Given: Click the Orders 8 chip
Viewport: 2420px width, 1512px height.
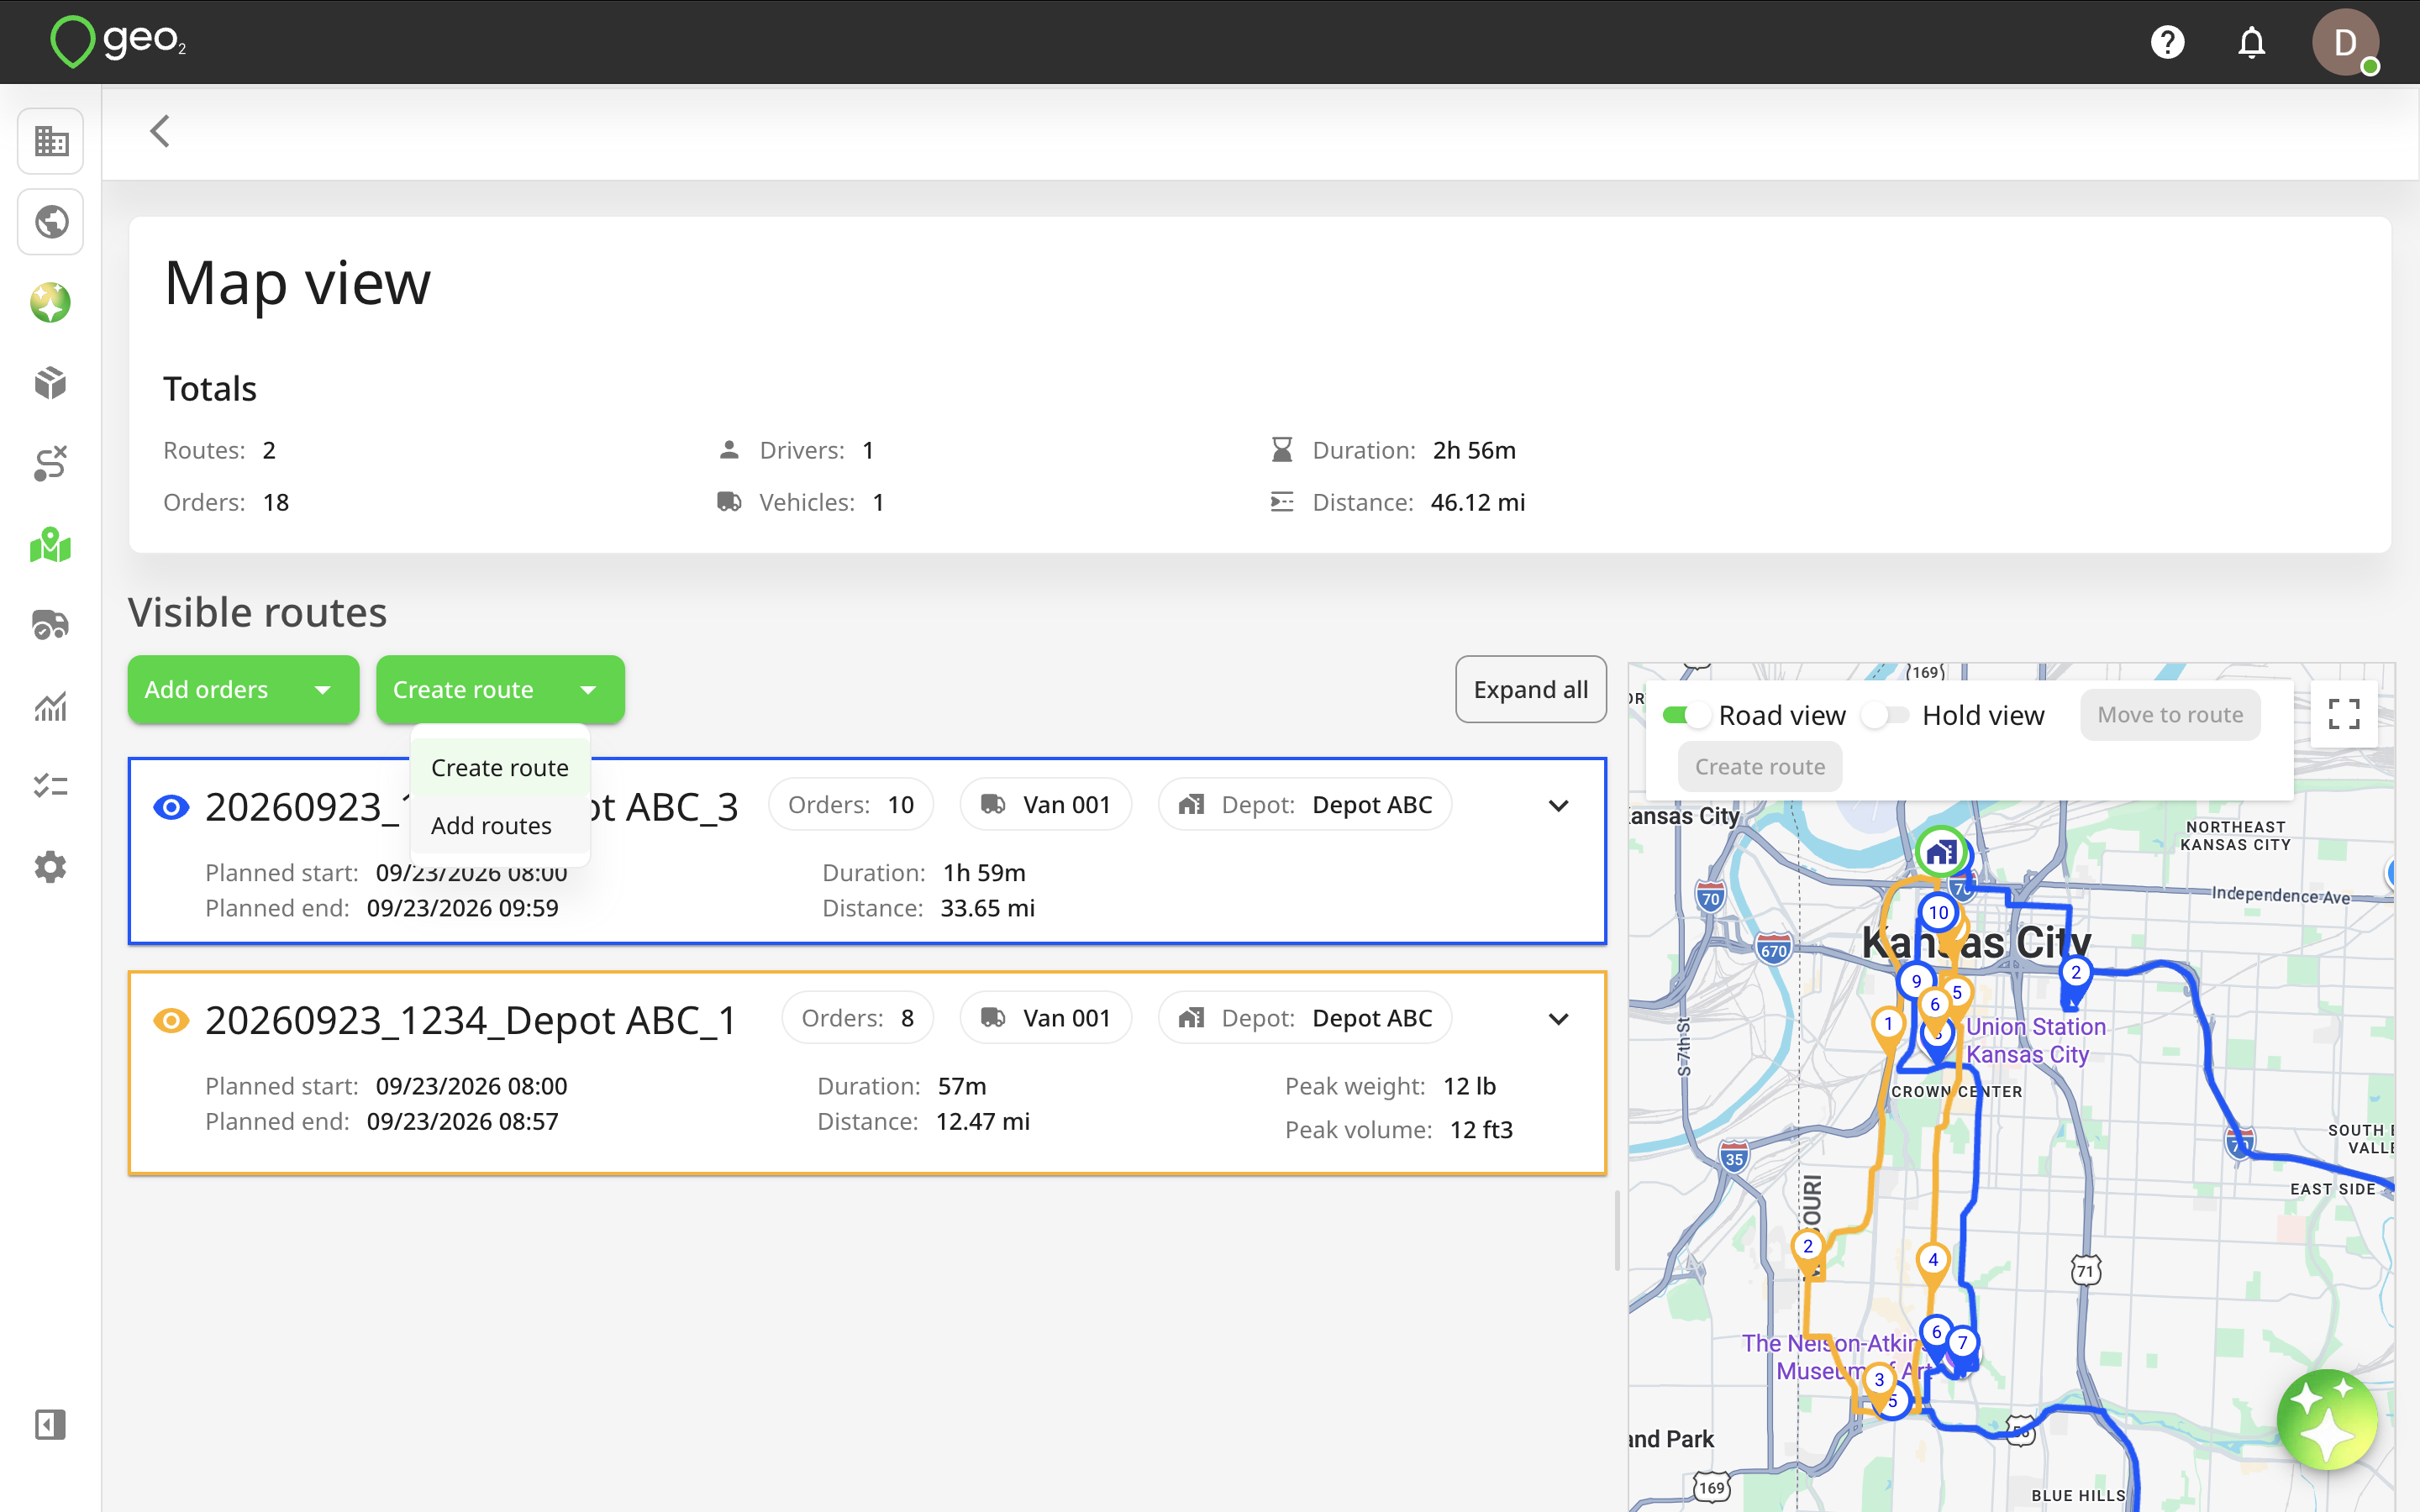Looking at the screenshot, I should click(x=857, y=1018).
